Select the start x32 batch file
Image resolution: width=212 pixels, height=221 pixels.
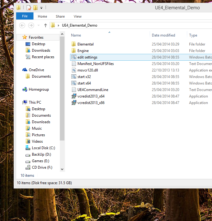(84, 77)
